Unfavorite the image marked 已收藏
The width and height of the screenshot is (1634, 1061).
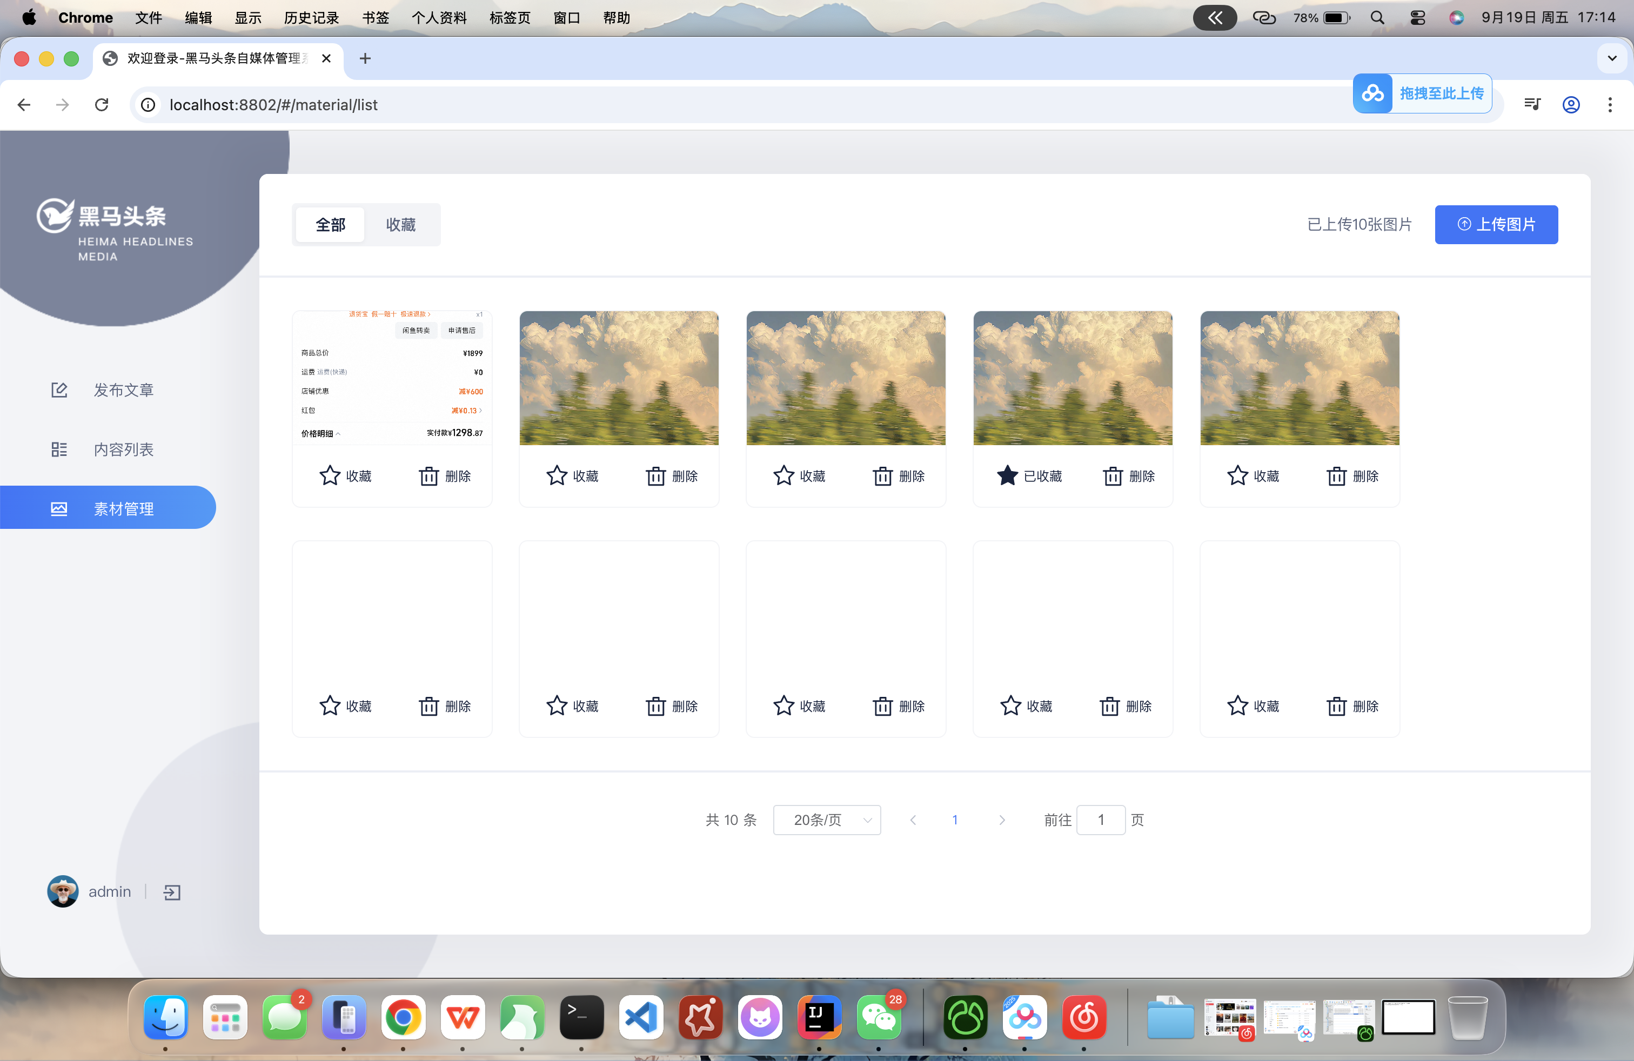coord(1007,475)
